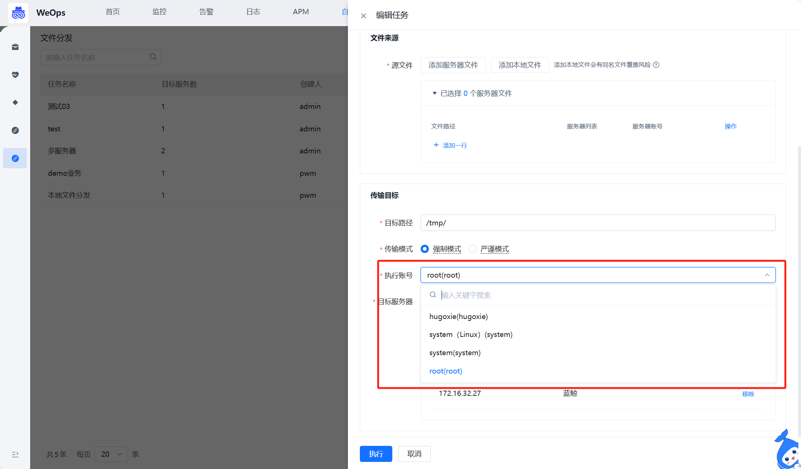The width and height of the screenshot is (801, 469).
Task: Open the highlighted blue link sidebar icon
Action: (15, 158)
